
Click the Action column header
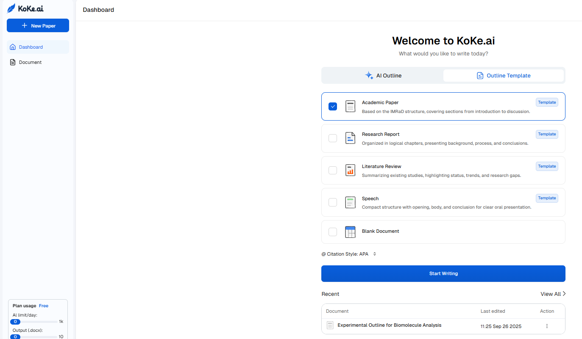(x=547, y=311)
